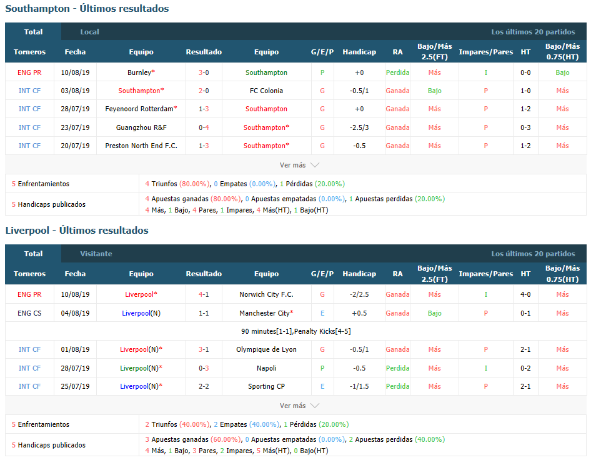Click INT CF on Liverpool 01/08/19 row

pos(29,349)
